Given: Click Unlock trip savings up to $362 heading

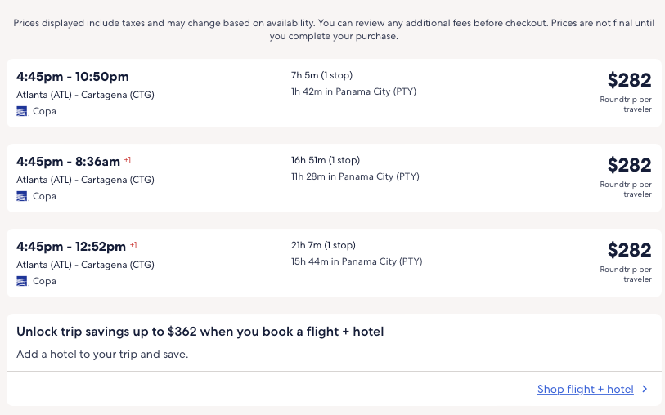Looking at the screenshot, I should click(x=200, y=332).
